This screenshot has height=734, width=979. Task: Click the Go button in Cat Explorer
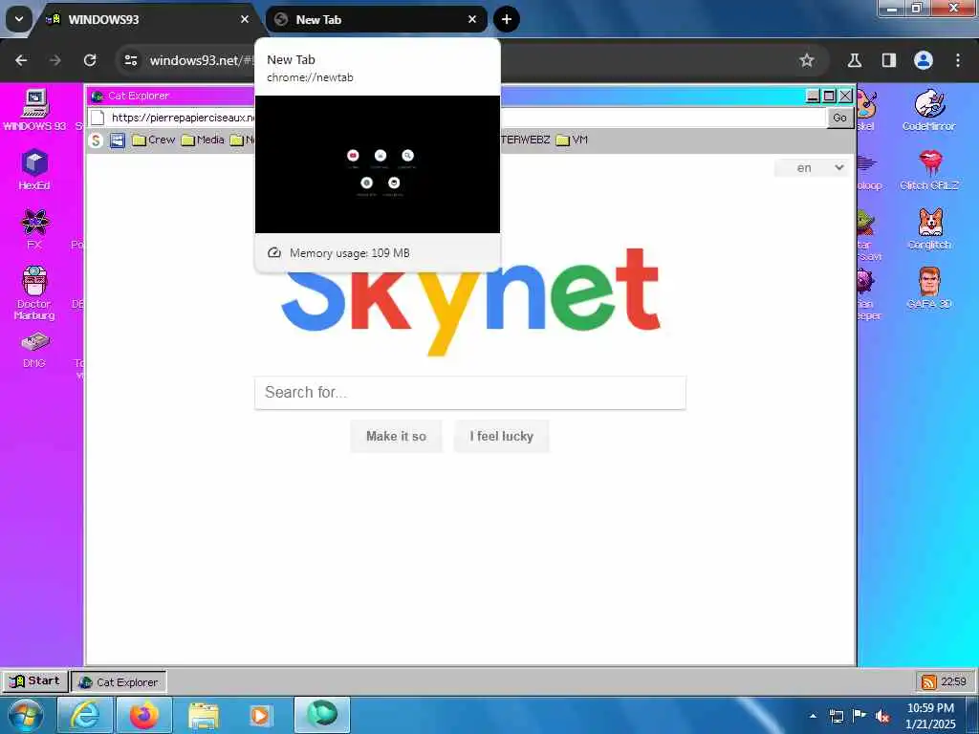(x=839, y=118)
